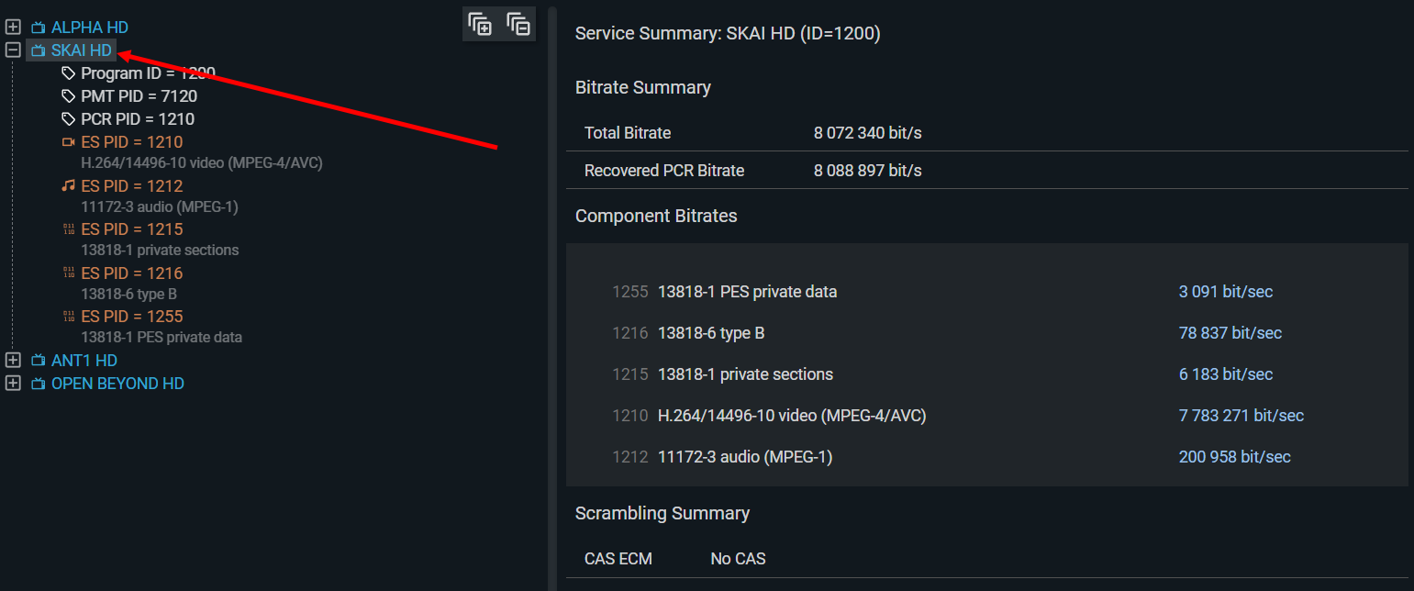The image size is (1414, 591).
Task: Click the vertical panel splitter bar
Action: point(552,295)
